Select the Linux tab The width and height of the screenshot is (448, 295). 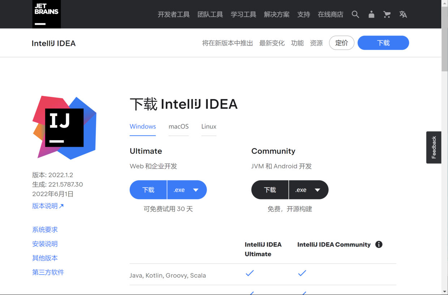point(208,127)
